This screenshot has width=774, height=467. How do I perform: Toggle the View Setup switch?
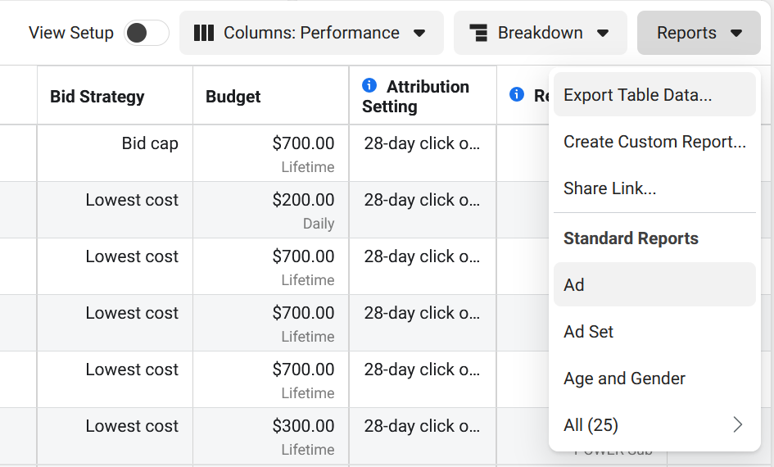pyautogui.click(x=146, y=34)
